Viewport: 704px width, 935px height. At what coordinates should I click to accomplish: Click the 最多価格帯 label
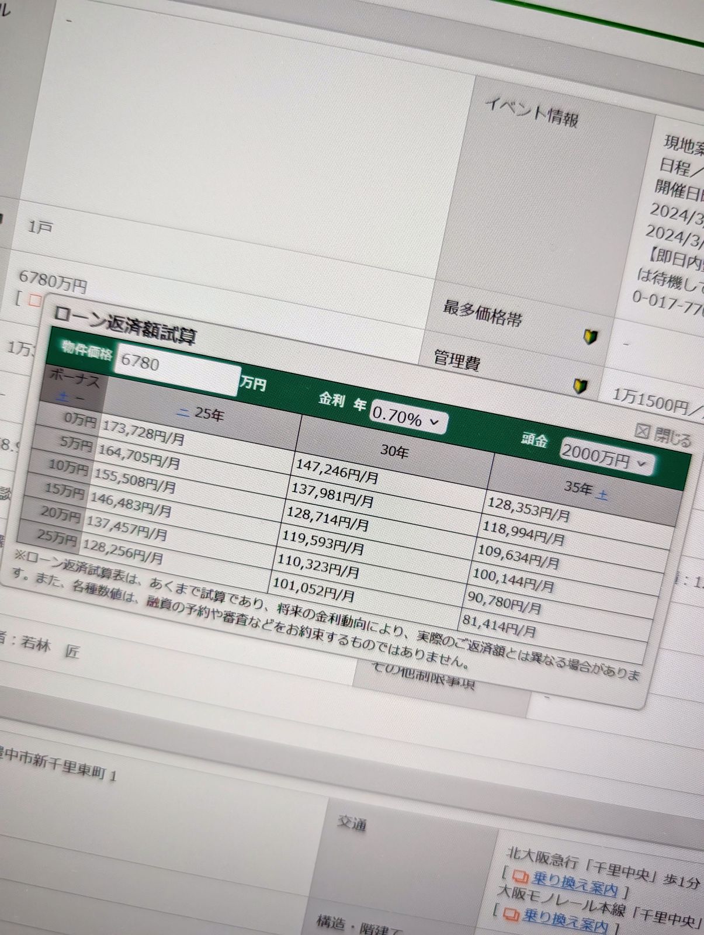coord(482,313)
